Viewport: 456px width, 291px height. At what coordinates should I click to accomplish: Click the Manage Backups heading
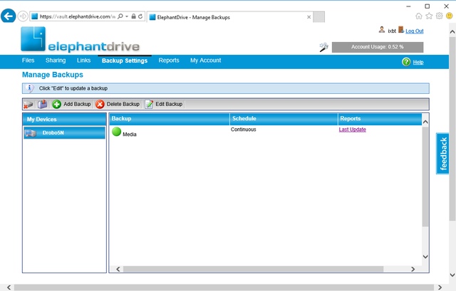coord(53,75)
